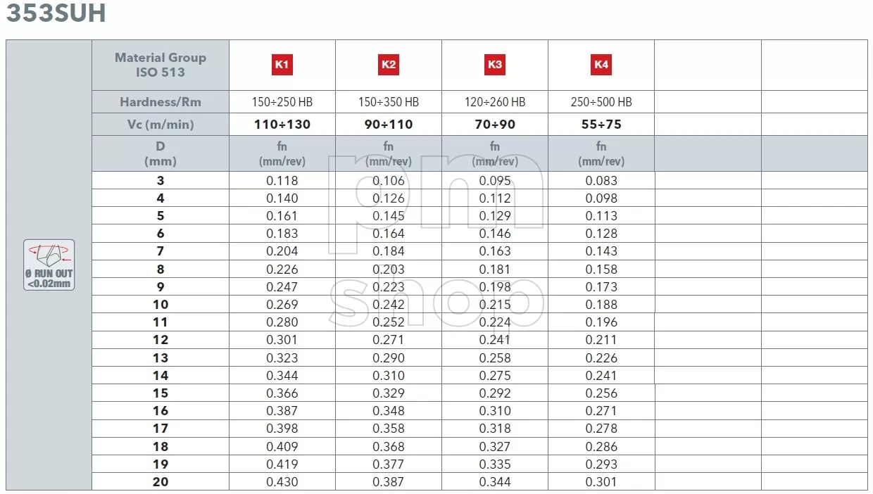Click the red K3 material group icon
873x494 pixels.
495,65
